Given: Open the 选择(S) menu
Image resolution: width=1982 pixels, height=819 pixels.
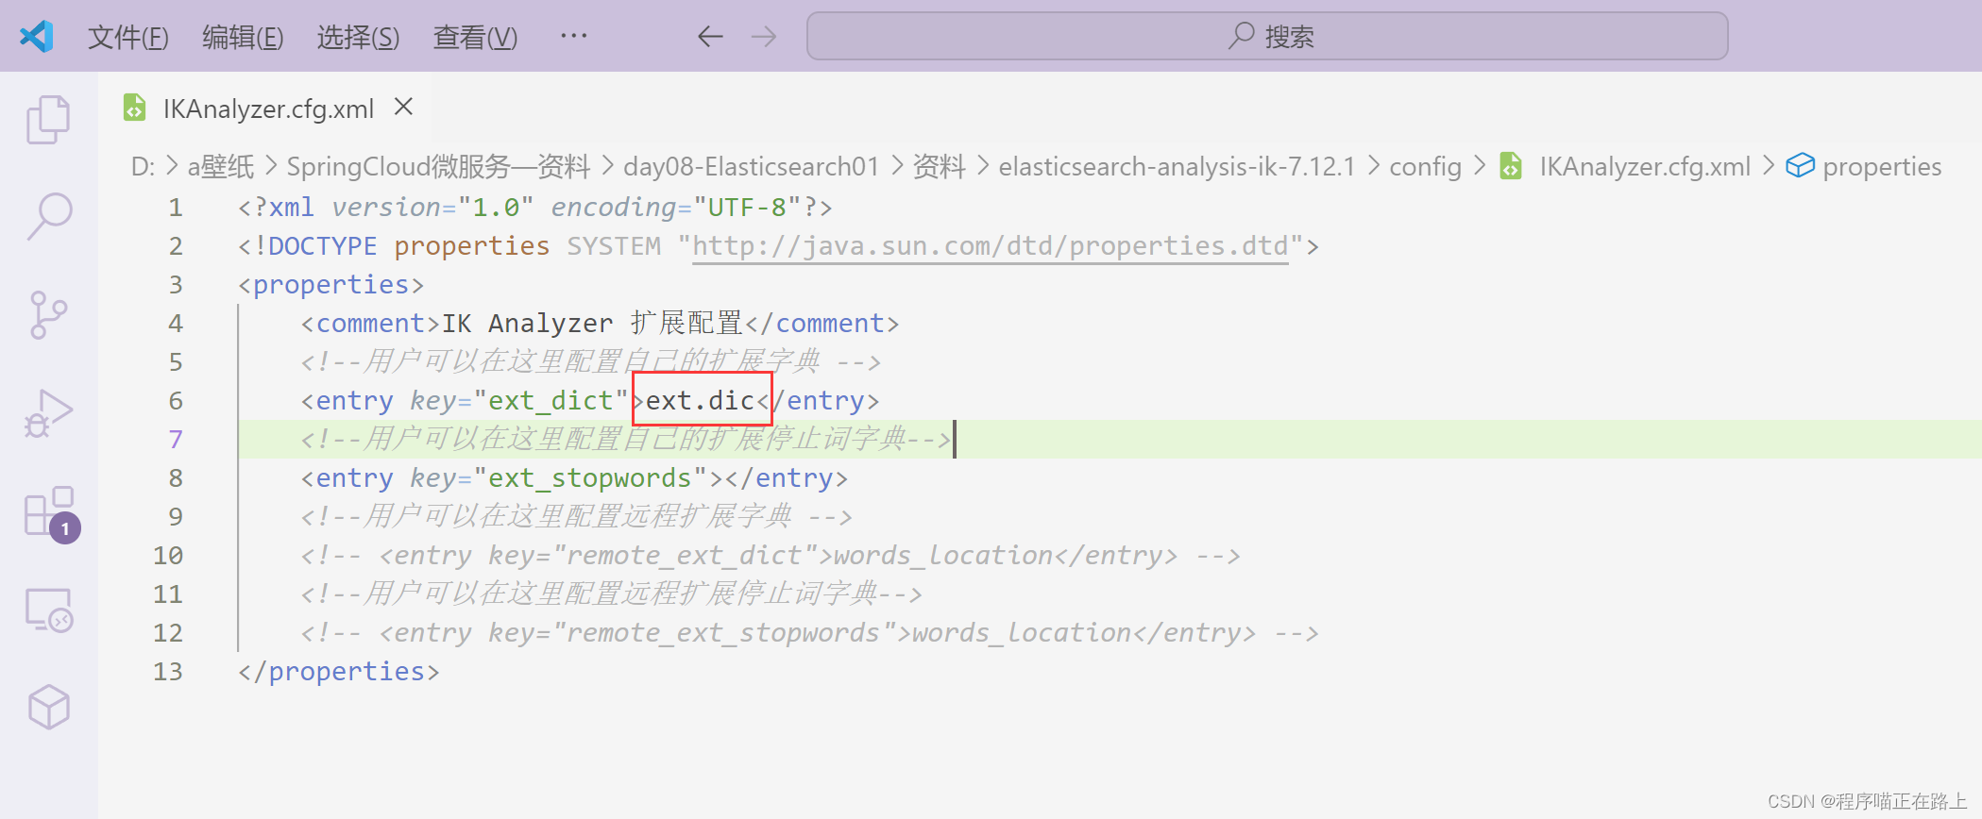Looking at the screenshot, I should 358,37.
